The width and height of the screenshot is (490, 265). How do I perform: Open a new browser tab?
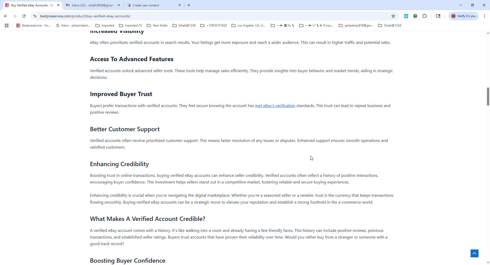189,5
